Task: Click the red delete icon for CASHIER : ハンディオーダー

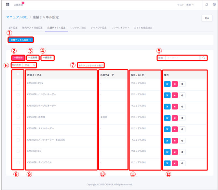Action: pyautogui.click(x=175, y=95)
